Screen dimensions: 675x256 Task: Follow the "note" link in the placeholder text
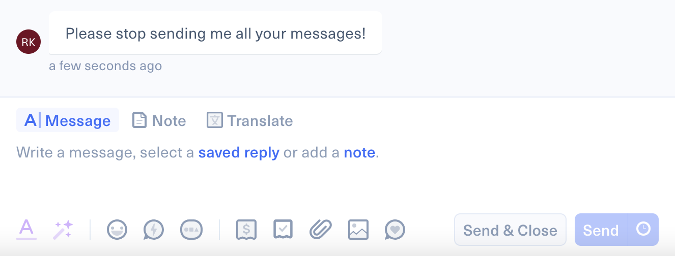click(x=359, y=152)
